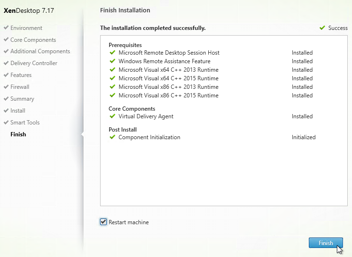Click the Restart machine label

[129, 222]
